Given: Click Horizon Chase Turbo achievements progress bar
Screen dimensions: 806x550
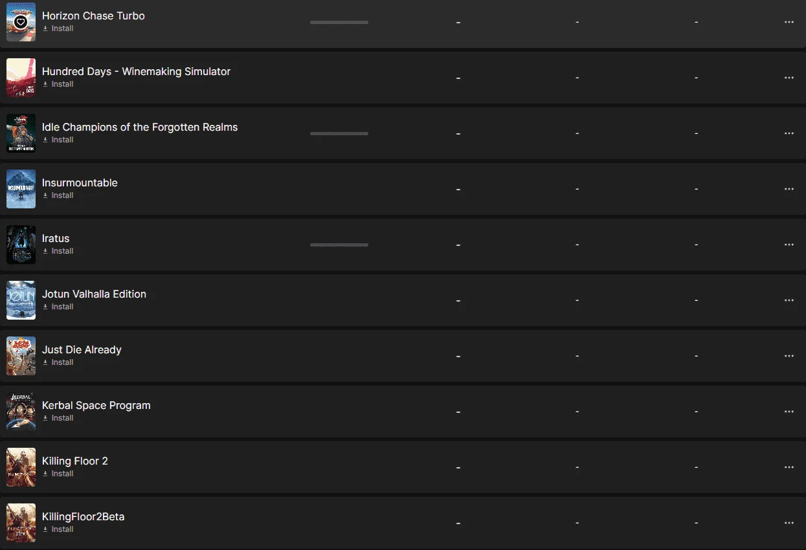Looking at the screenshot, I should coord(339,22).
